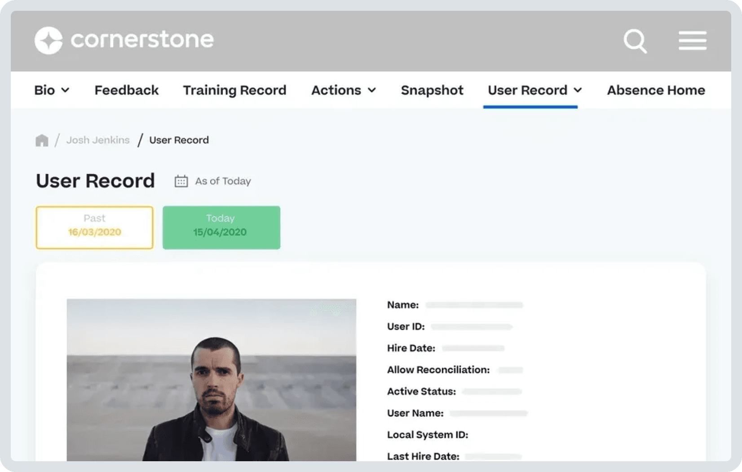The width and height of the screenshot is (742, 472).
Task: Click the User Record breadcrumb text
Action: [x=179, y=140]
